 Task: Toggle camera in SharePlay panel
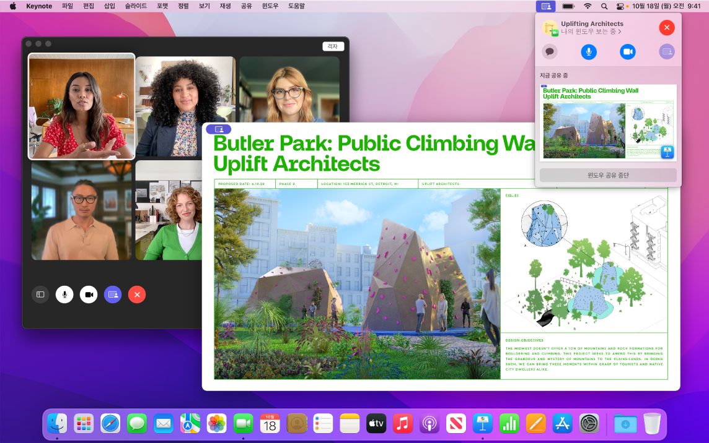(x=628, y=52)
